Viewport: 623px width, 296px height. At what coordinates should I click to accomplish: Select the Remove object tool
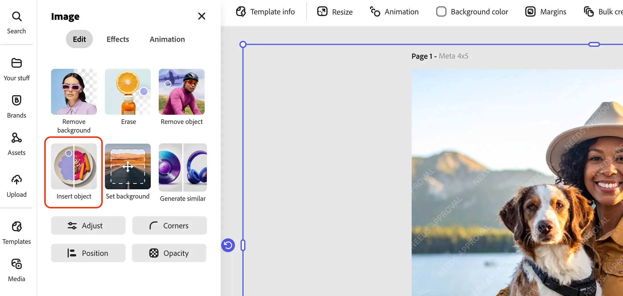point(182,97)
